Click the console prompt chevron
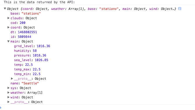Viewport: 195px width, 110px height. 1,107
